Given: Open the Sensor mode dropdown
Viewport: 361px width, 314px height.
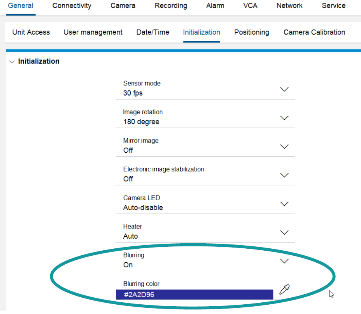Looking at the screenshot, I should (284, 89).
